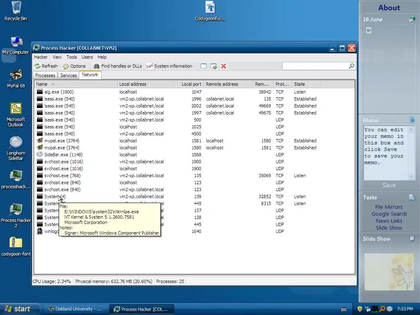Select the alg.exe (1900) row
This screenshot has width=420, height=315.
194,92
